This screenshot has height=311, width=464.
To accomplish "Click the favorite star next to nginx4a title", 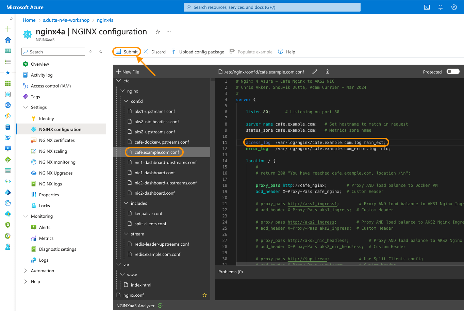I will [x=158, y=32].
